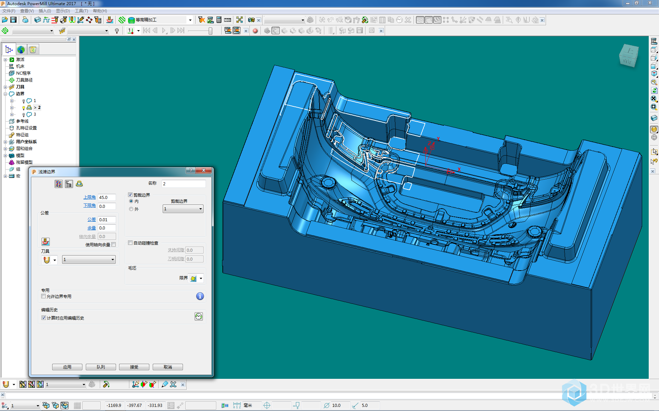659x411 pixels.
Task: Open the 剪裁边界 dropdown showing 1
Action: click(x=183, y=209)
